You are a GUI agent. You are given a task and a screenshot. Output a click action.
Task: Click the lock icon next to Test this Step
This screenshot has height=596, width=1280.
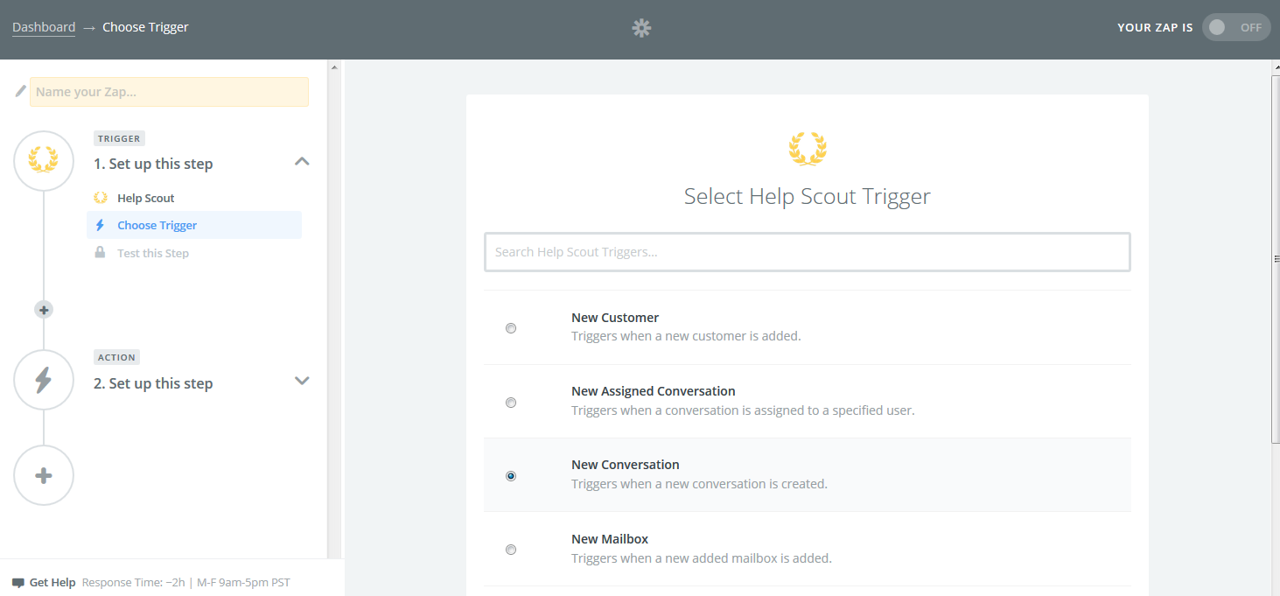[100, 253]
